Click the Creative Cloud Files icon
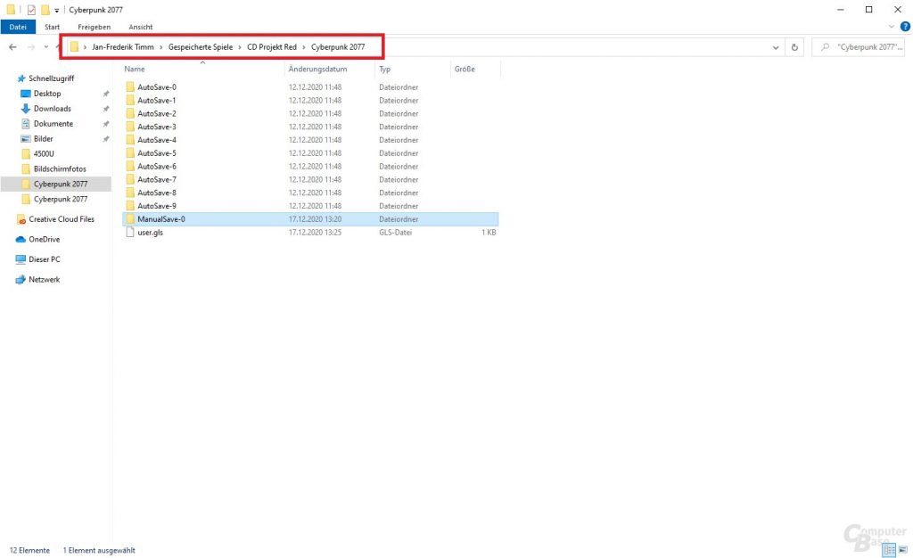This screenshot has width=913, height=558. pos(21,219)
